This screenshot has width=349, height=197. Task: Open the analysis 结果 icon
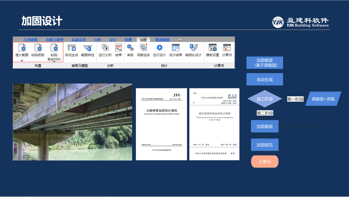coord(118,48)
